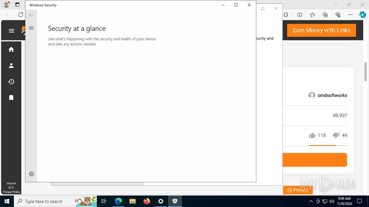This screenshot has width=369, height=207.
Task: Open Task View on taskbar
Action: click(x=104, y=201)
